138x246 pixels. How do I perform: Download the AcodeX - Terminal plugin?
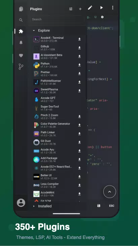click(79, 39)
